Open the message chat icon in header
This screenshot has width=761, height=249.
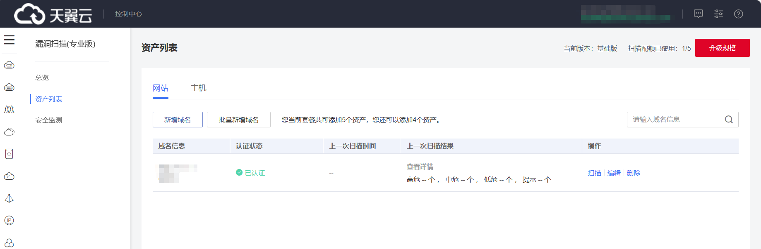pos(699,14)
